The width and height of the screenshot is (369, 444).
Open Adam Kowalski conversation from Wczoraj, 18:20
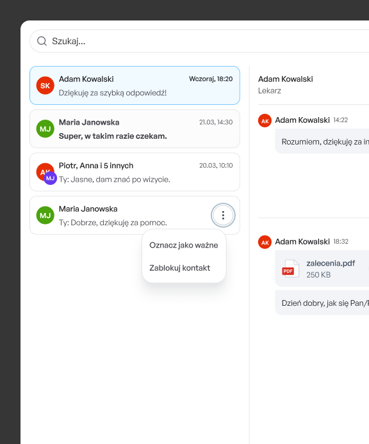(x=135, y=86)
